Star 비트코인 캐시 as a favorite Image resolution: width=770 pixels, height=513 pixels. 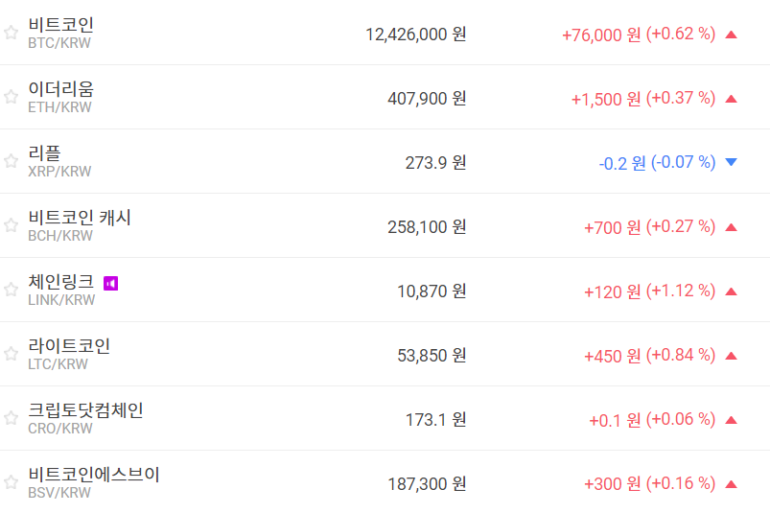pyautogui.click(x=11, y=225)
